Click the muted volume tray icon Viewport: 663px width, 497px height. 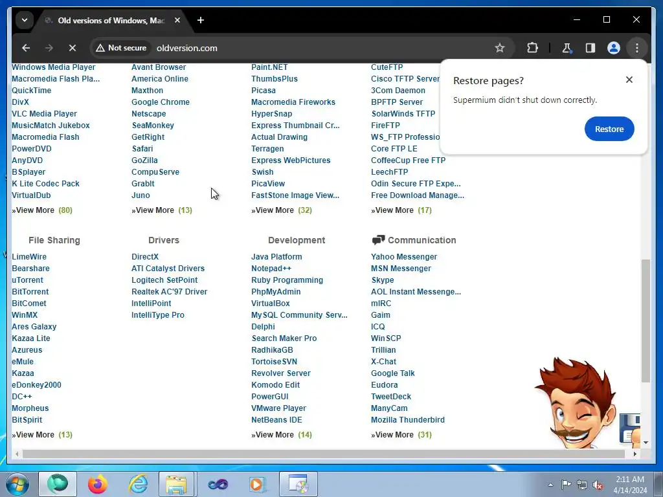tap(598, 485)
